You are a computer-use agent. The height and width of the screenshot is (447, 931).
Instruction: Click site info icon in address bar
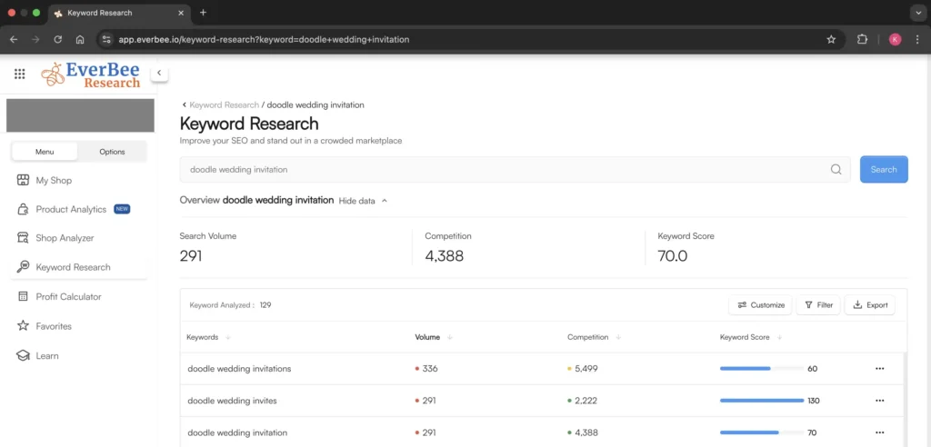pos(106,40)
